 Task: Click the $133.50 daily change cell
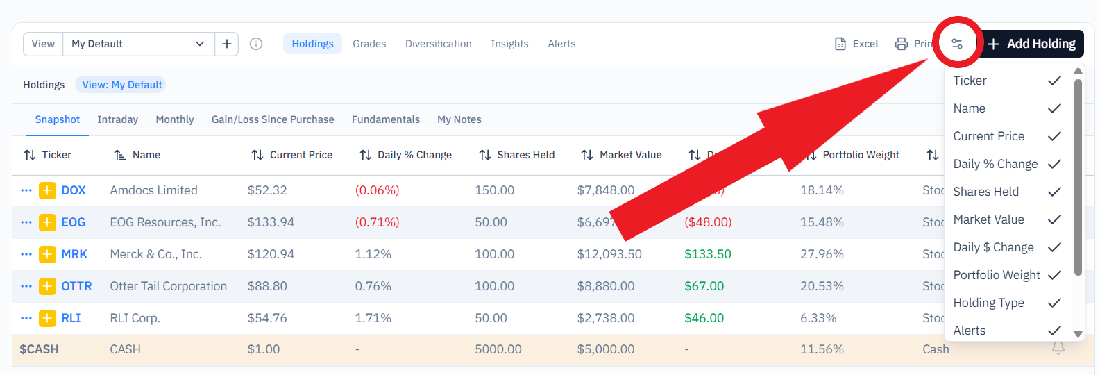click(x=708, y=254)
